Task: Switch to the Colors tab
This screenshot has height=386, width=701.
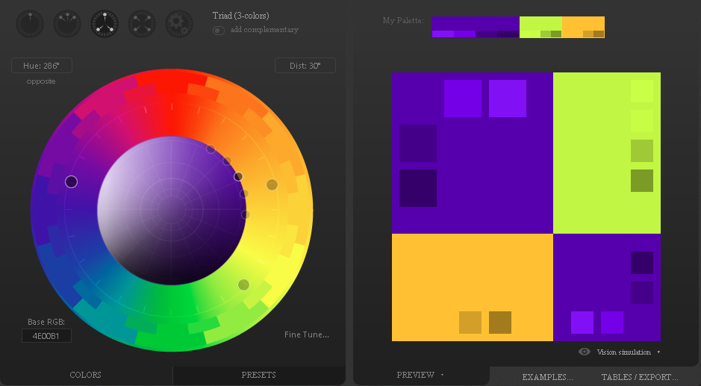Action: [x=85, y=375]
